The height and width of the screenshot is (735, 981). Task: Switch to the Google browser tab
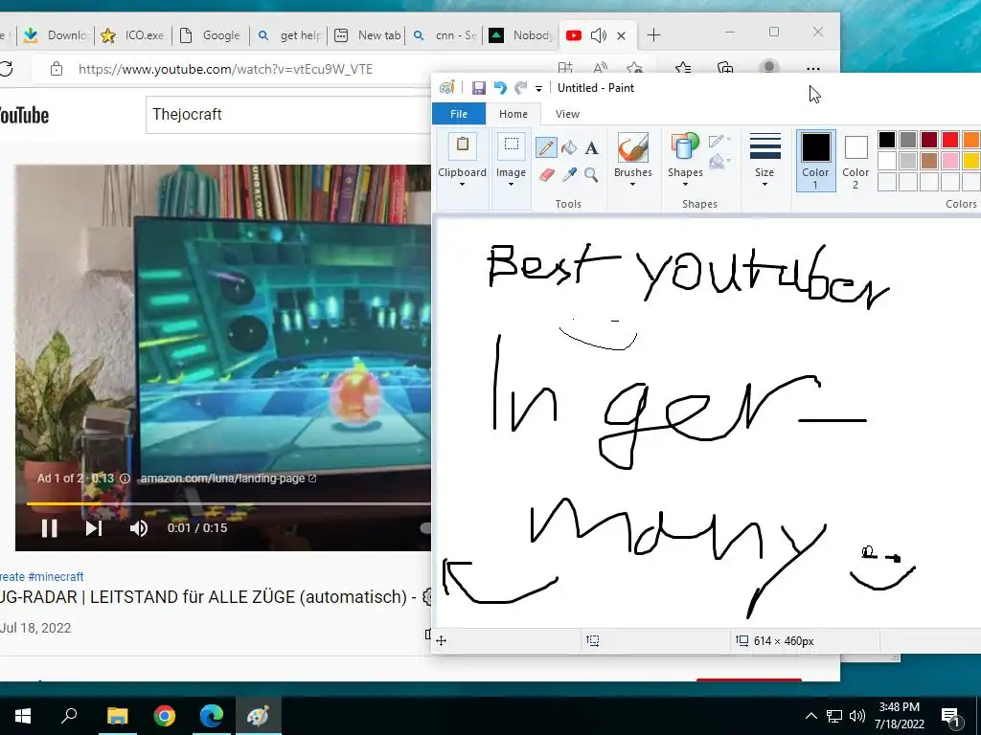tap(212, 35)
